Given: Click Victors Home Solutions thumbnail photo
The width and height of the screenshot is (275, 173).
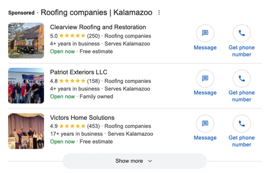Looking at the screenshot, I should point(26,131).
